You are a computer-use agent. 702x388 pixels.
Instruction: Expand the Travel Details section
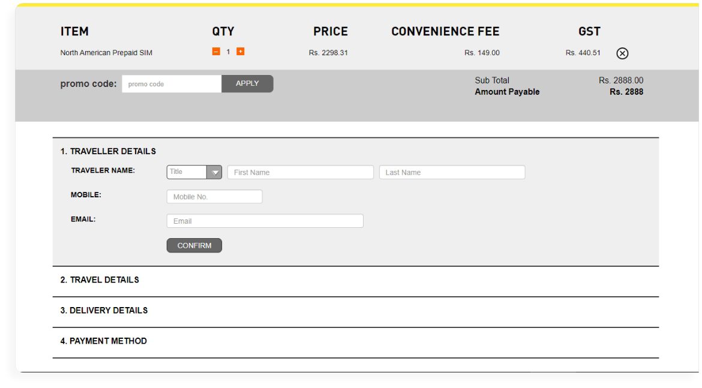tap(100, 279)
